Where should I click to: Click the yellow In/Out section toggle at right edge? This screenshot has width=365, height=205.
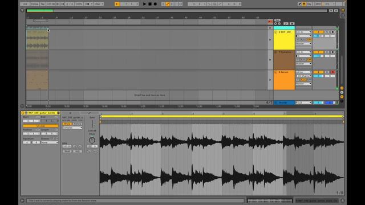click(342, 88)
